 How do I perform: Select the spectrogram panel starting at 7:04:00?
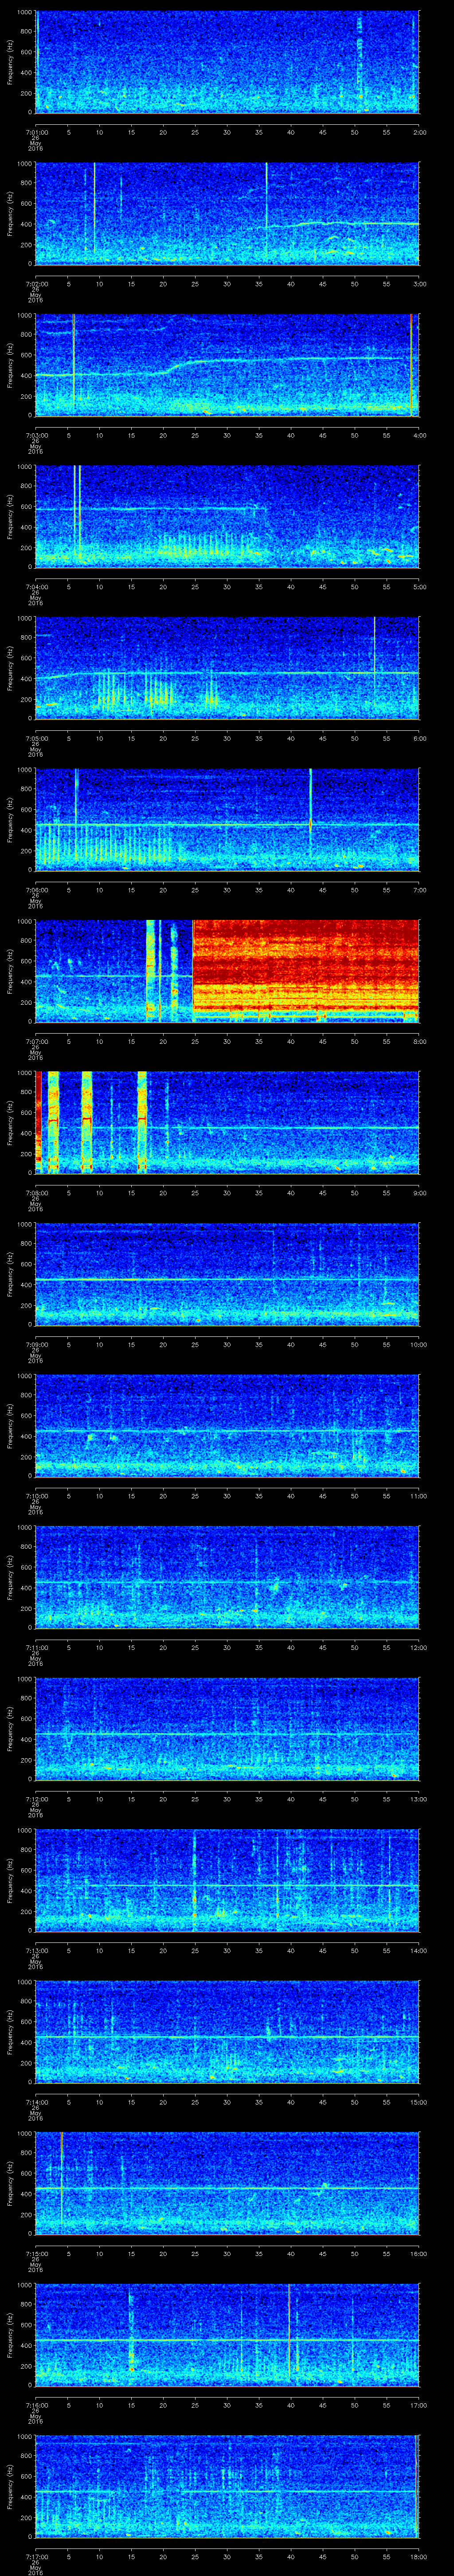pos(227,517)
